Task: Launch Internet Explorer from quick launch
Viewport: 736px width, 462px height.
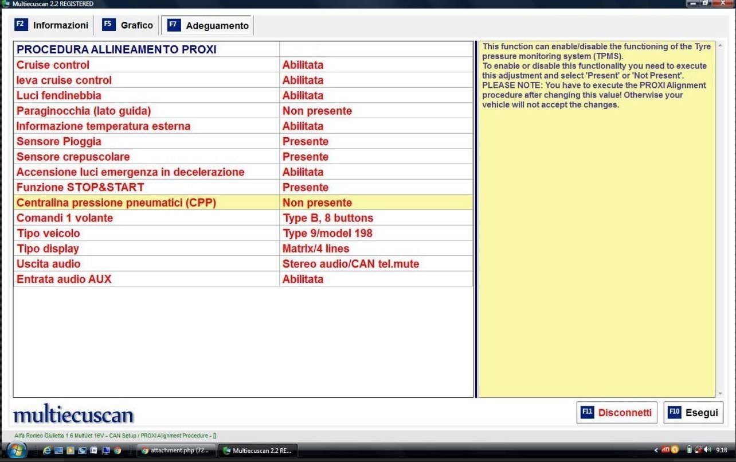Action: point(47,451)
